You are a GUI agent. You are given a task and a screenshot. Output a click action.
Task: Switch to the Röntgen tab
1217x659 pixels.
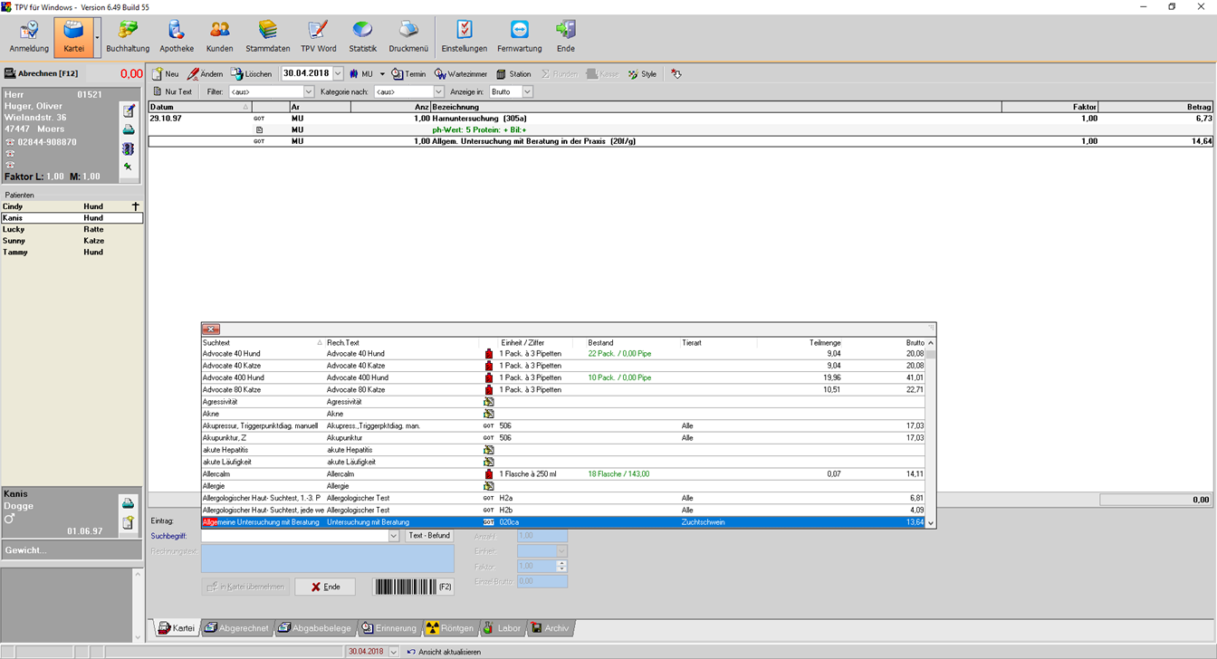pyautogui.click(x=450, y=628)
